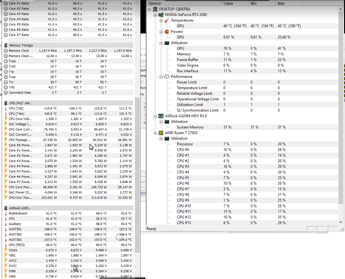Click the Value column header

(234, 3)
